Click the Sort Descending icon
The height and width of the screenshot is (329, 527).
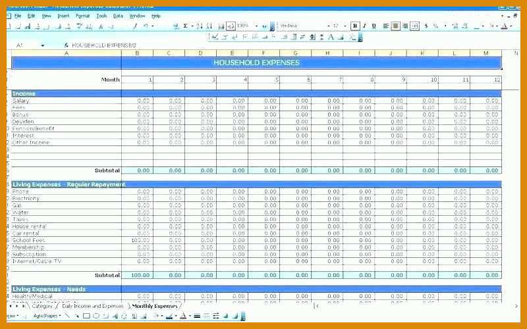click(209, 26)
